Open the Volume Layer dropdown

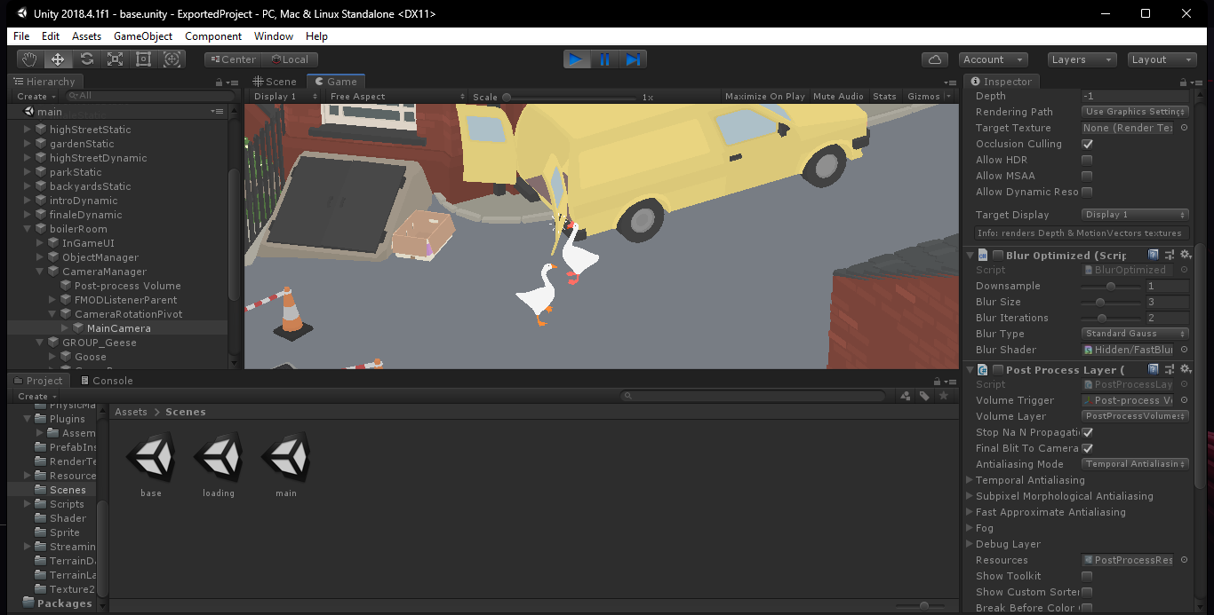(1135, 416)
